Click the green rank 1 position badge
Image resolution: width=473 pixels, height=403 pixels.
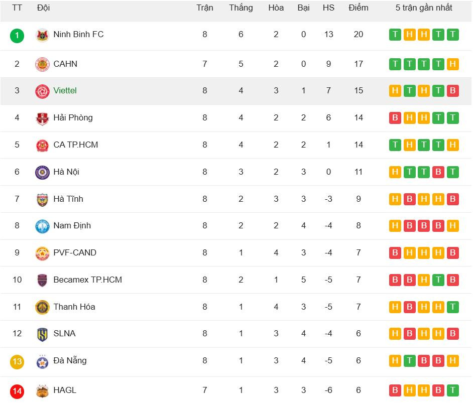[x=17, y=35]
